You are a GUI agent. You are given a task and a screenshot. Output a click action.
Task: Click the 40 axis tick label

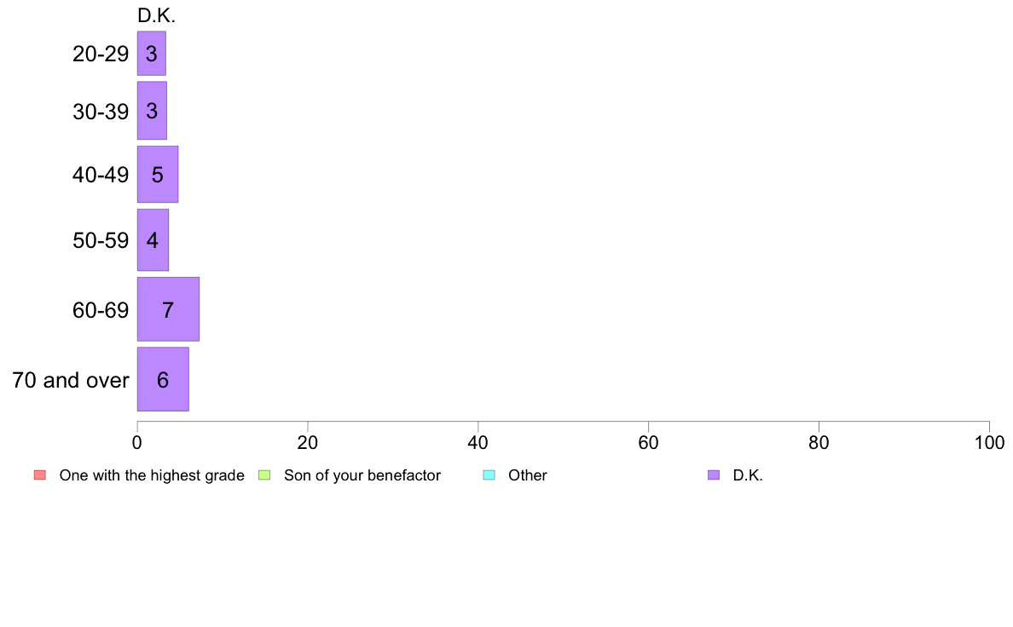(x=478, y=443)
